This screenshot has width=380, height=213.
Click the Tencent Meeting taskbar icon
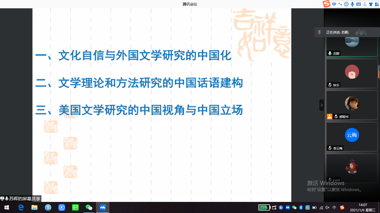click(x=102, y=207)
